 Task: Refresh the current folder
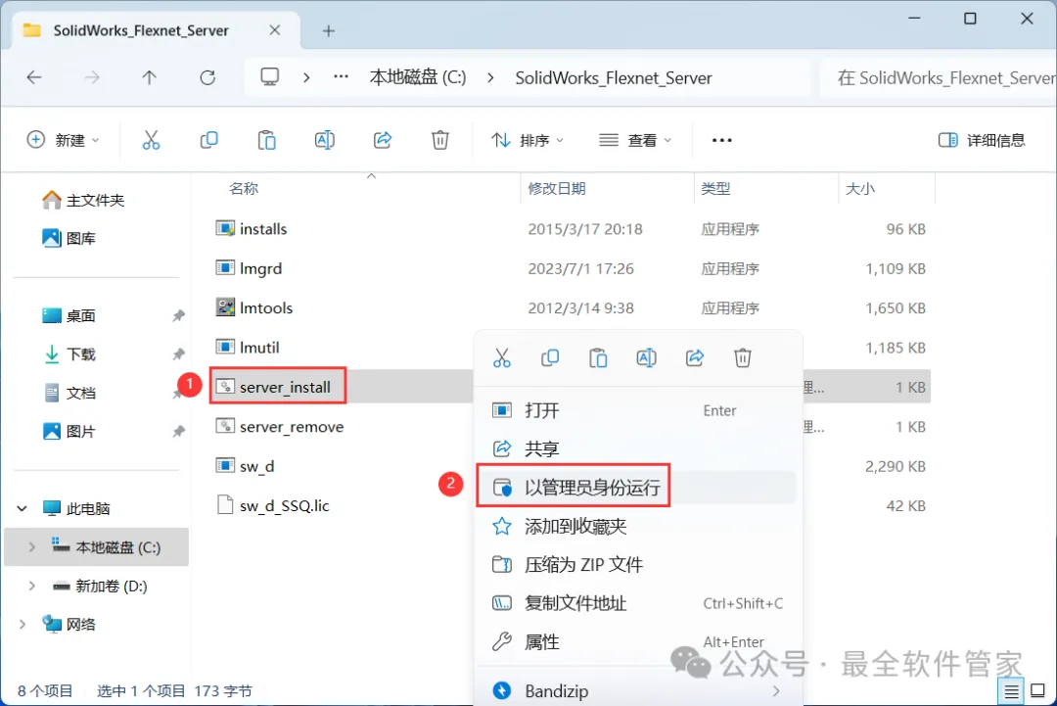coord(207,77)
